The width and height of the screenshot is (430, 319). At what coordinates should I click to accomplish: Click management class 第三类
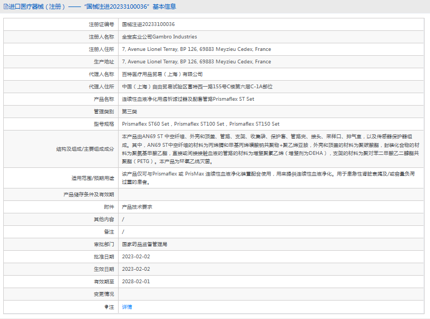coord(129,112)
